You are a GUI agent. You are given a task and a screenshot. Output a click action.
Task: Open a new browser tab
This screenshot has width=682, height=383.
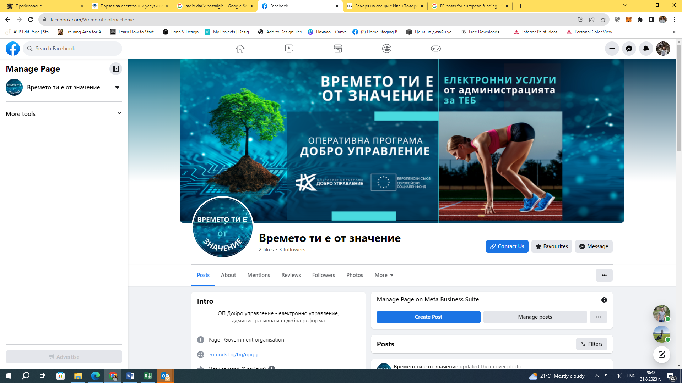coord(520,6)
